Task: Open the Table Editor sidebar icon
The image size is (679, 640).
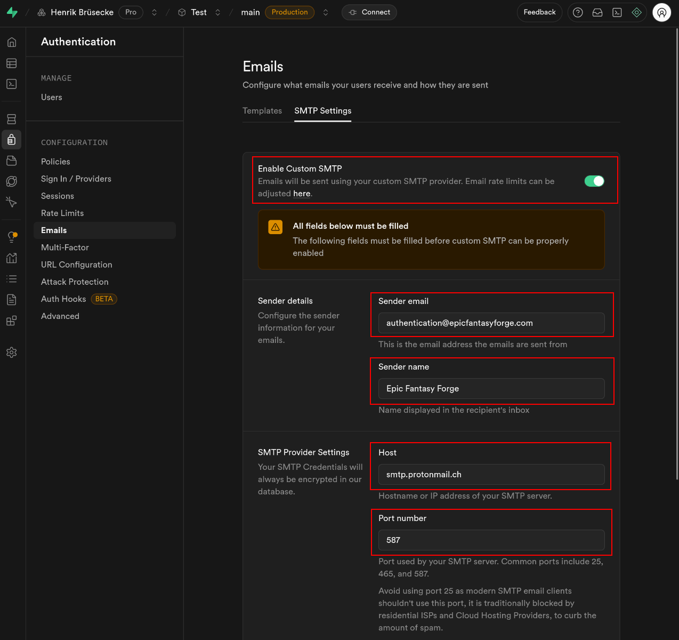Action: pos(12,63)
